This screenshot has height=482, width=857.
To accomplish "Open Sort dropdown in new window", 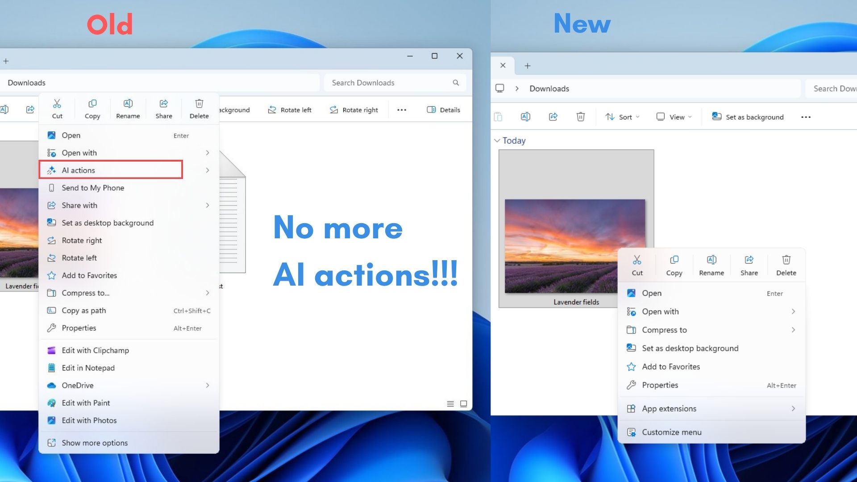I will coord(623,117).
